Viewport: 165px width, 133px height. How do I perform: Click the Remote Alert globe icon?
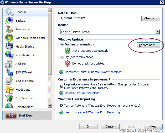point(9,106)
